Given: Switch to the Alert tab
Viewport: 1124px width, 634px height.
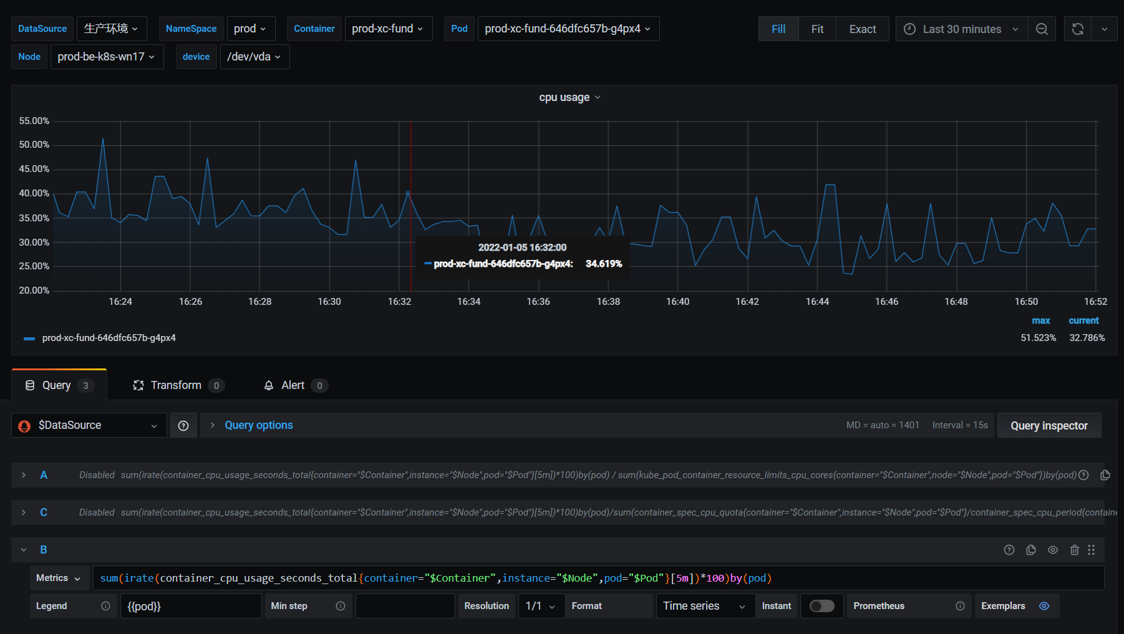Looking at the screenshot, I should tap(293, 385).
